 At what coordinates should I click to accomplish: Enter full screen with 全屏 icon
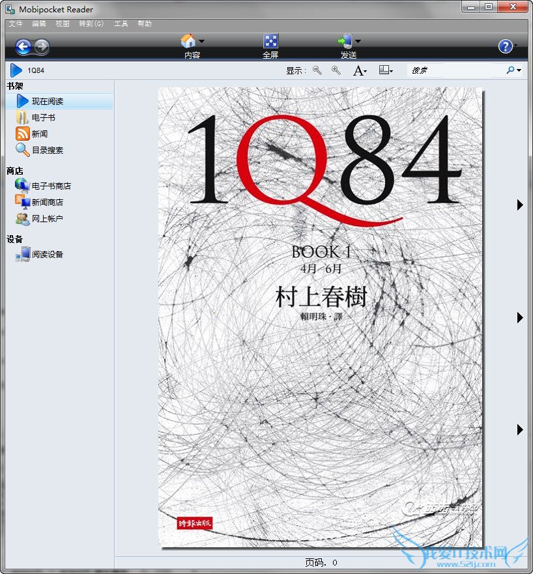click(270, 42)
